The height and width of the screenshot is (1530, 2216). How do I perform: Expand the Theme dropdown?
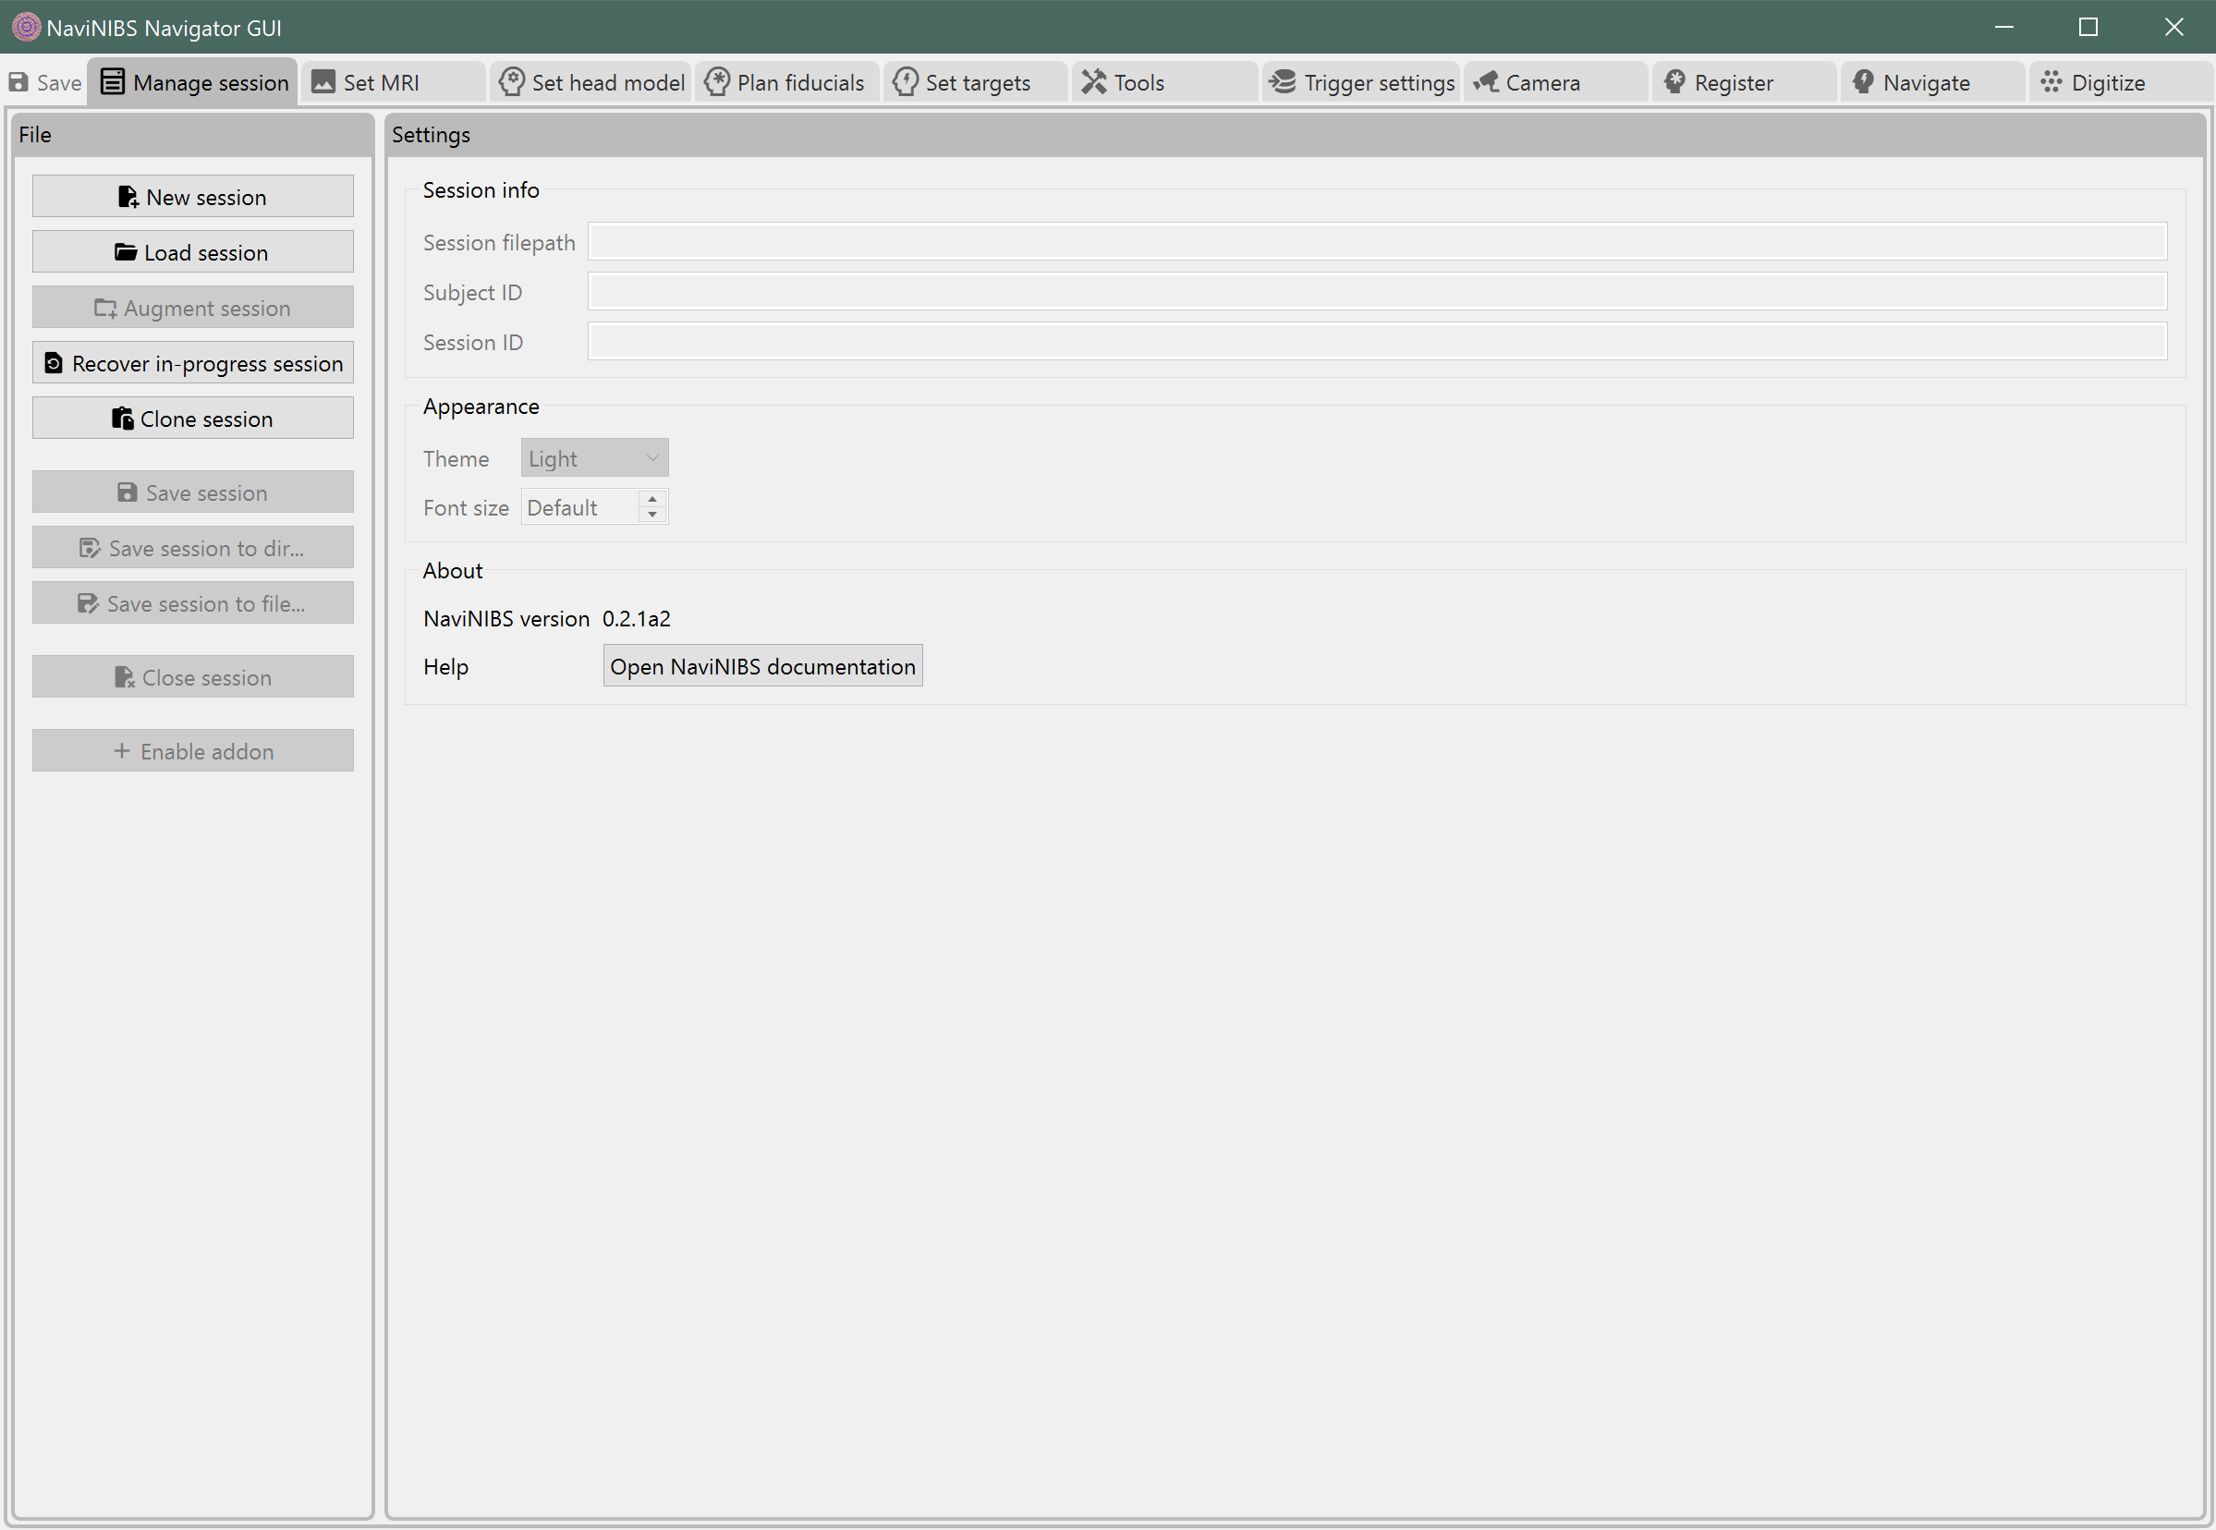594,458
